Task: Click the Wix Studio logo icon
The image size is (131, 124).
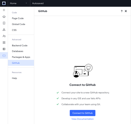Action: coord(4,3)
